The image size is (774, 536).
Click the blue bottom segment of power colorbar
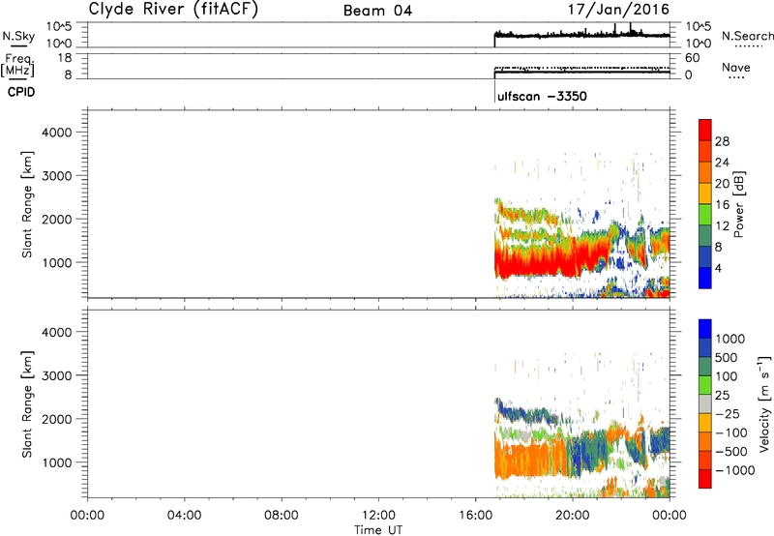[705, 278]
